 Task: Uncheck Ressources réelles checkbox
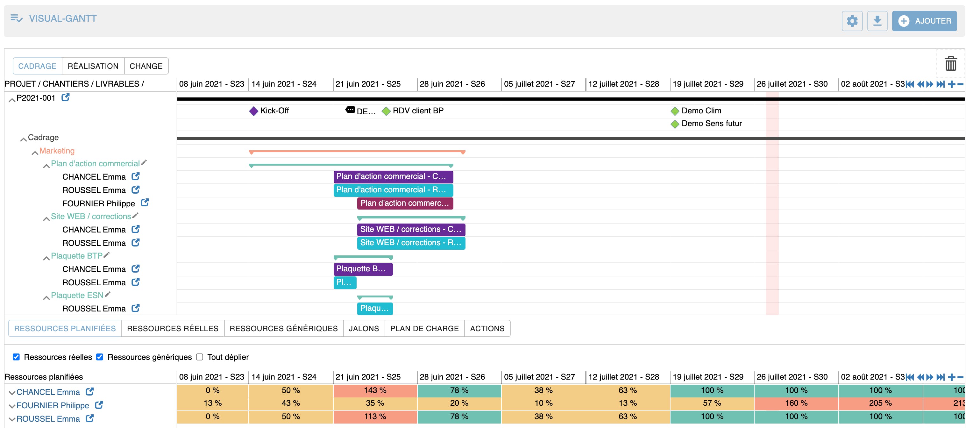click(16, 357)
